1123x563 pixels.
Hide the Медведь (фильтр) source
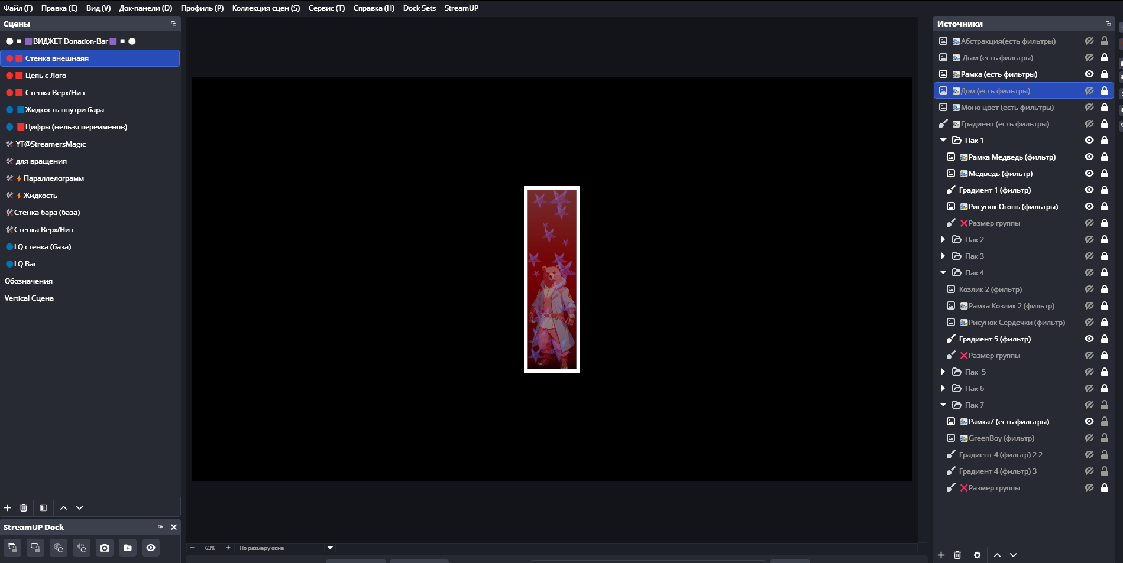pos(1089,173)
